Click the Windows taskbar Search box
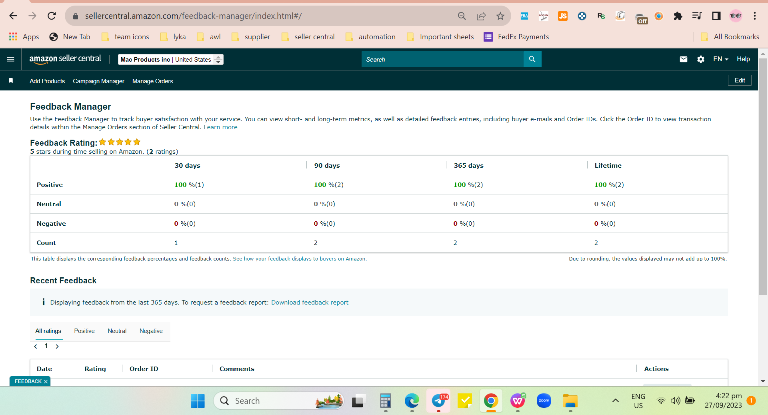 click(279, 401)
